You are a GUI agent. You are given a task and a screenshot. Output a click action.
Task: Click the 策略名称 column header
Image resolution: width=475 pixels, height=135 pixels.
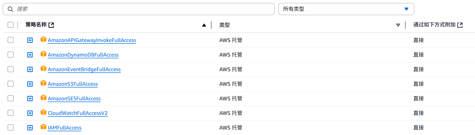pos(36,25)
